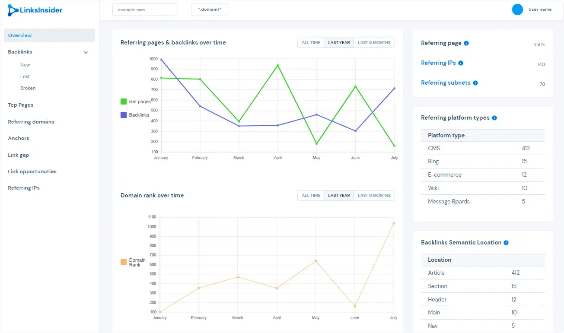
Task: Toggle Domain Rank legend swatch
Action: (124, 262)
